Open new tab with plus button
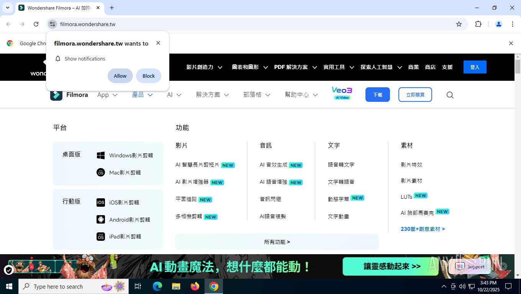Image resolution: width=521 pixels, height=294 pixels. (112, 8)
